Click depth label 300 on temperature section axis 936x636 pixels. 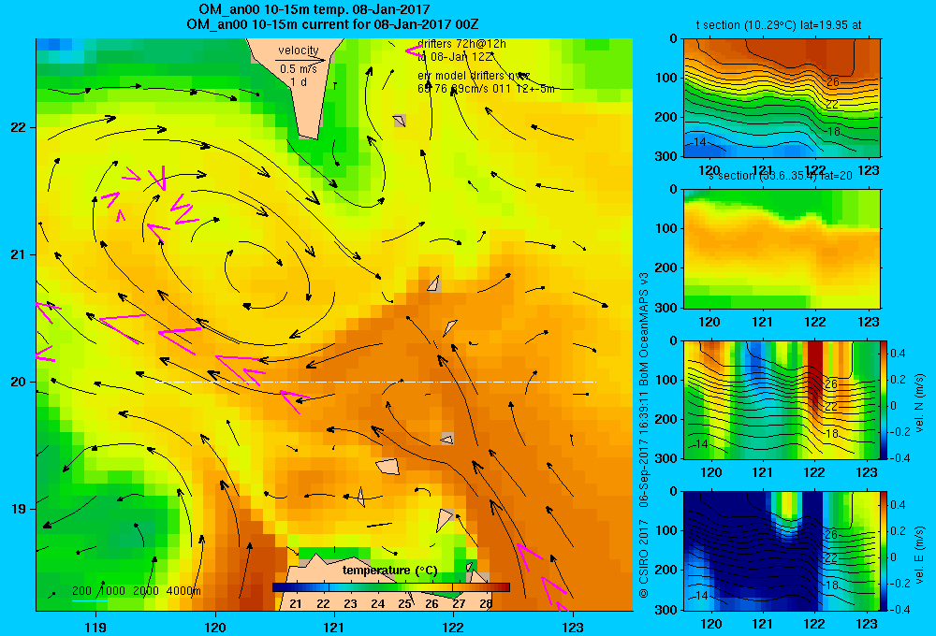pos(666,156)
